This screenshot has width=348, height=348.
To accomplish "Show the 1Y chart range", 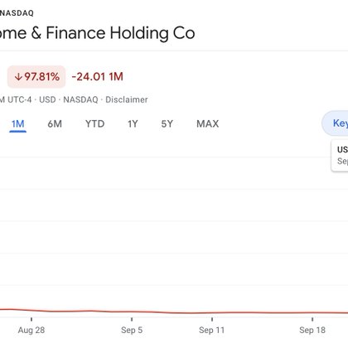I will tap(133, 123).
